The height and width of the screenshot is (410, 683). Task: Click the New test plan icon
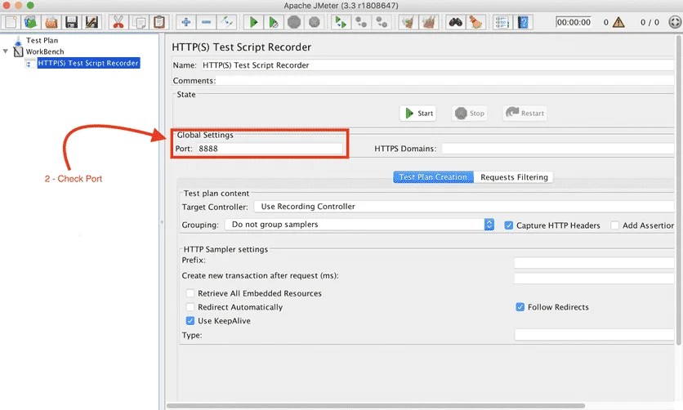pos(11,22)
